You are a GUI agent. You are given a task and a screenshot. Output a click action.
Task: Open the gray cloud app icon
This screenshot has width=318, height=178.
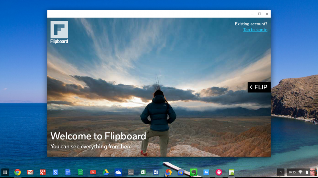pos(131,172)
